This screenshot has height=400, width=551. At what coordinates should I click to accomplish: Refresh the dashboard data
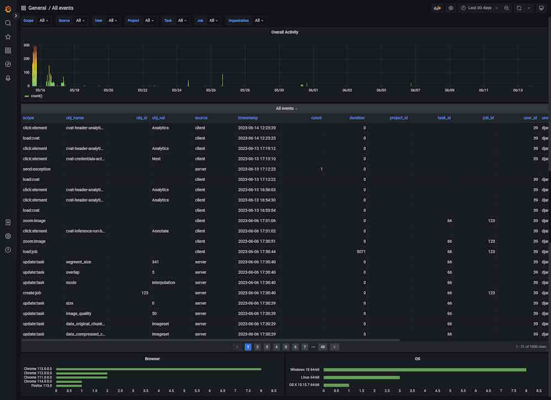tap(518, 8)
